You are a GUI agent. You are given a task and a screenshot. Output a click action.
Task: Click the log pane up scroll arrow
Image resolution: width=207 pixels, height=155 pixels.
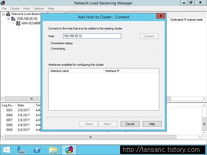[204, 105]
